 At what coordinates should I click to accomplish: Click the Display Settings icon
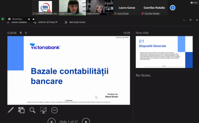pos(35,22)
